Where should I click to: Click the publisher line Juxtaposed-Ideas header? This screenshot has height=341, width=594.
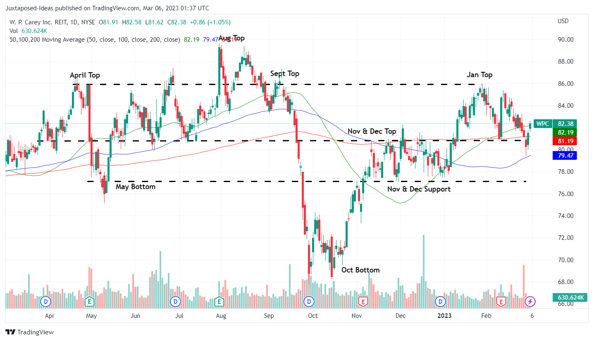click(x=107, y=8)
